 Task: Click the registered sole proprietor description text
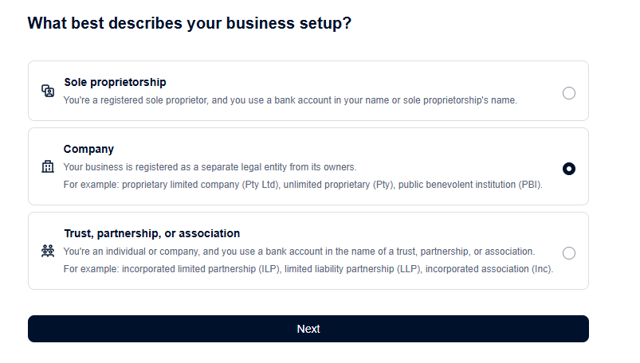point(290,100)
